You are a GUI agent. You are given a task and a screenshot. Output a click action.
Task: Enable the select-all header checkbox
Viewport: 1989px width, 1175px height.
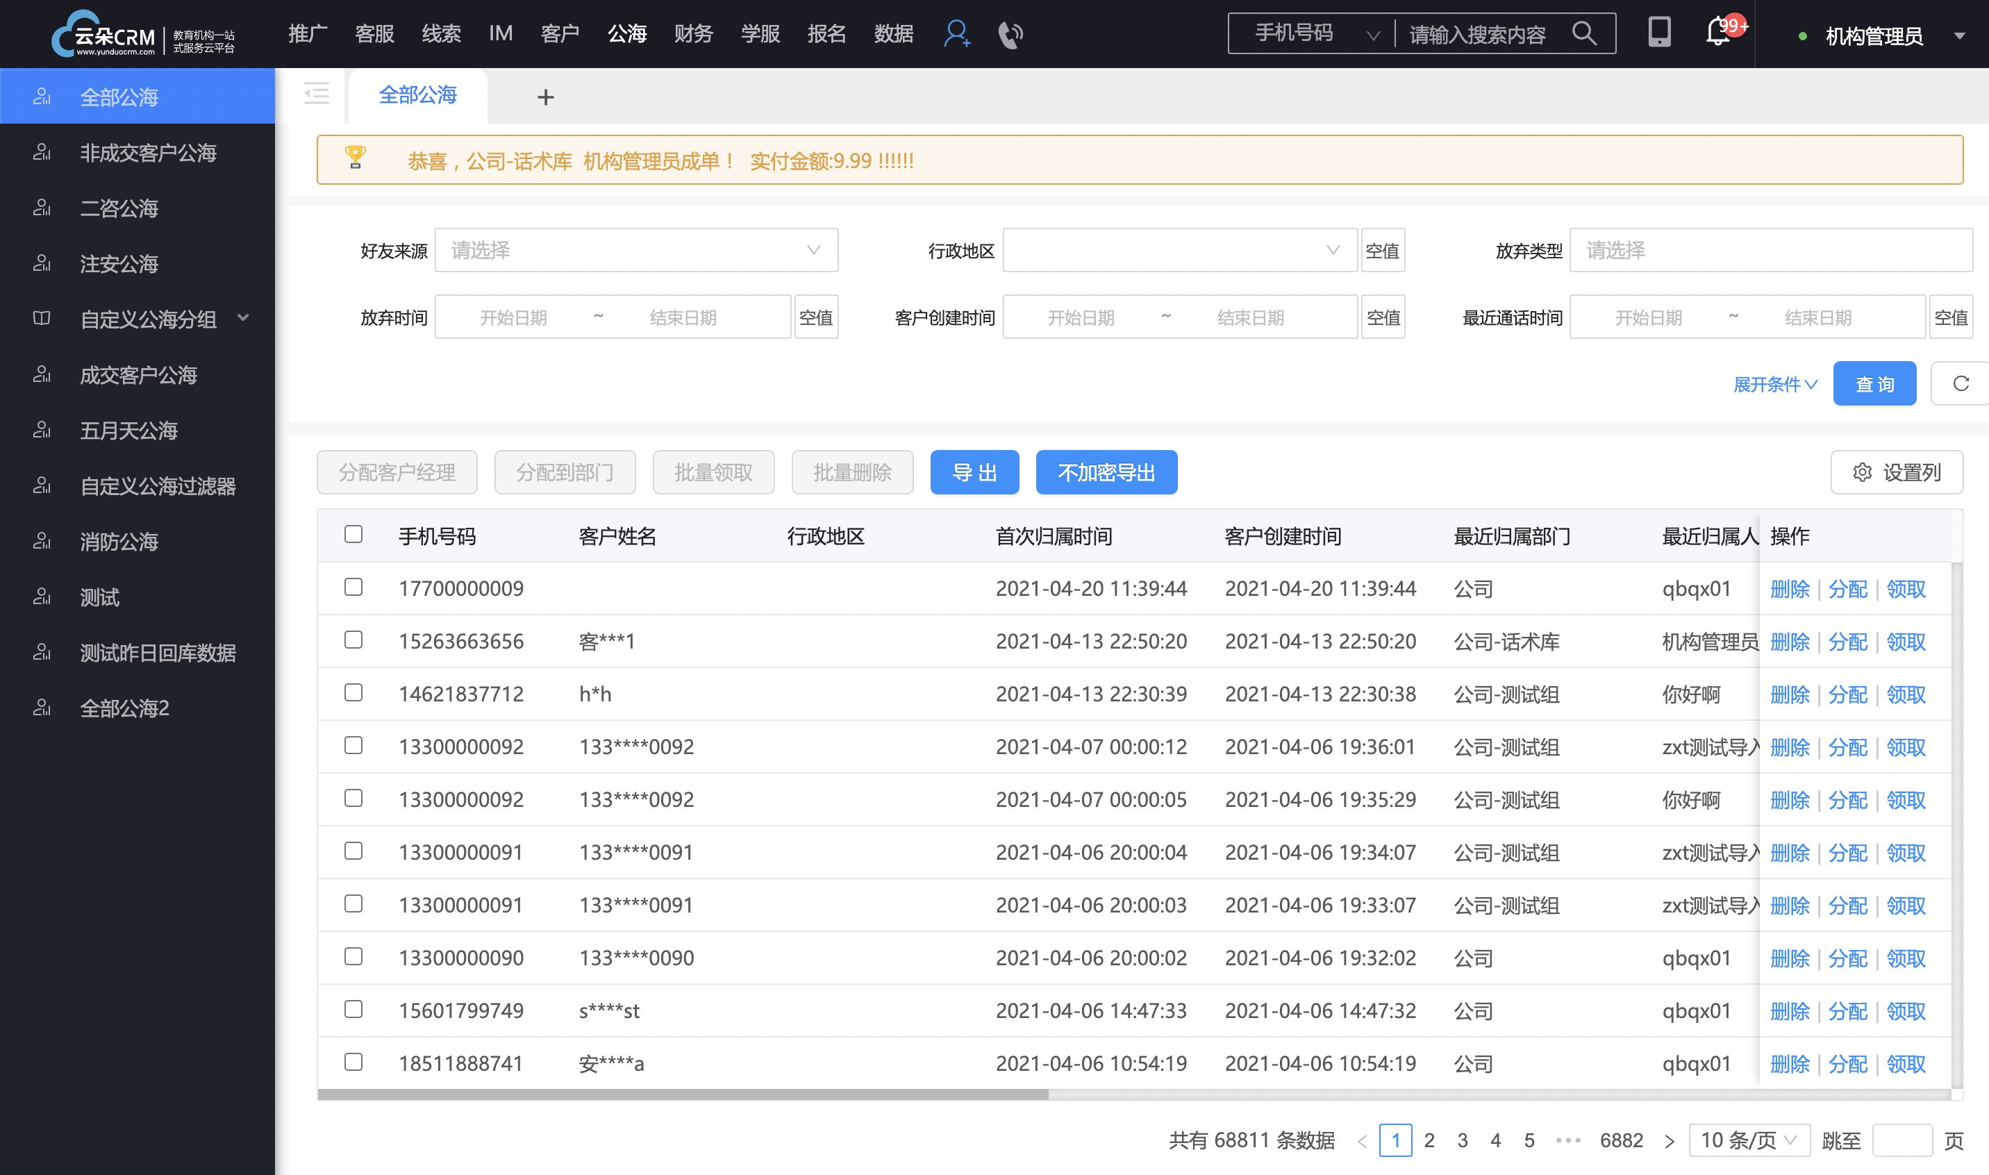click(x=354, y=534)
